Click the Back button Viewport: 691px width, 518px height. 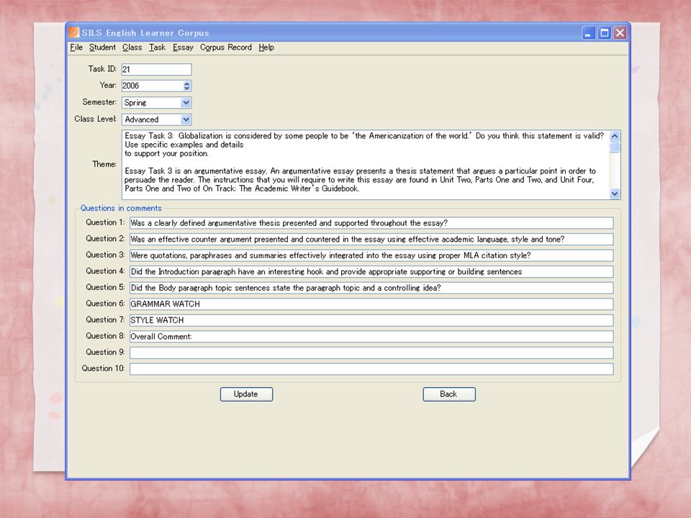pyautogui.click(x=449, y=394)
